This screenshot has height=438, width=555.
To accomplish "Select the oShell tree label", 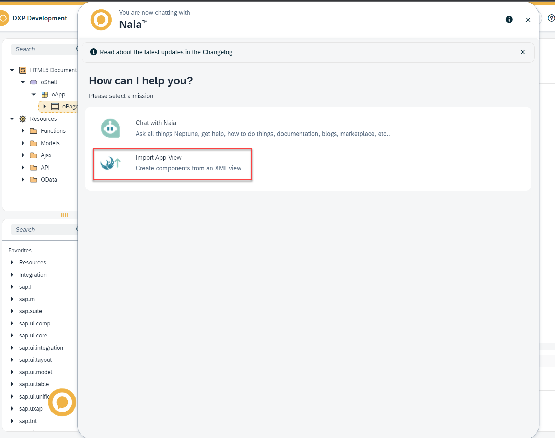I will coord(49,82).
